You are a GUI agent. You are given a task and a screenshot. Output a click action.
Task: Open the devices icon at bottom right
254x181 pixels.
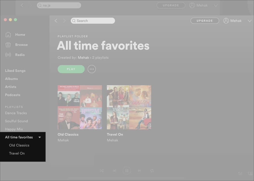point(250,174)
